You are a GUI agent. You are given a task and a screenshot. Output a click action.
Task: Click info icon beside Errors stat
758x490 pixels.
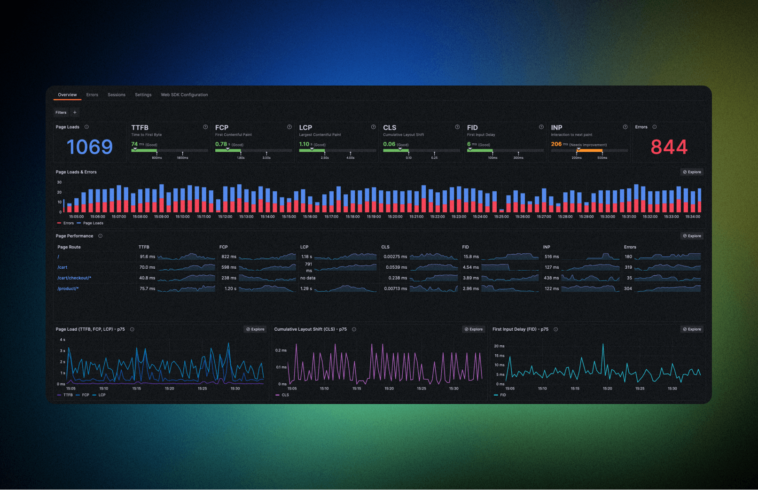click(x=655, y=127)
